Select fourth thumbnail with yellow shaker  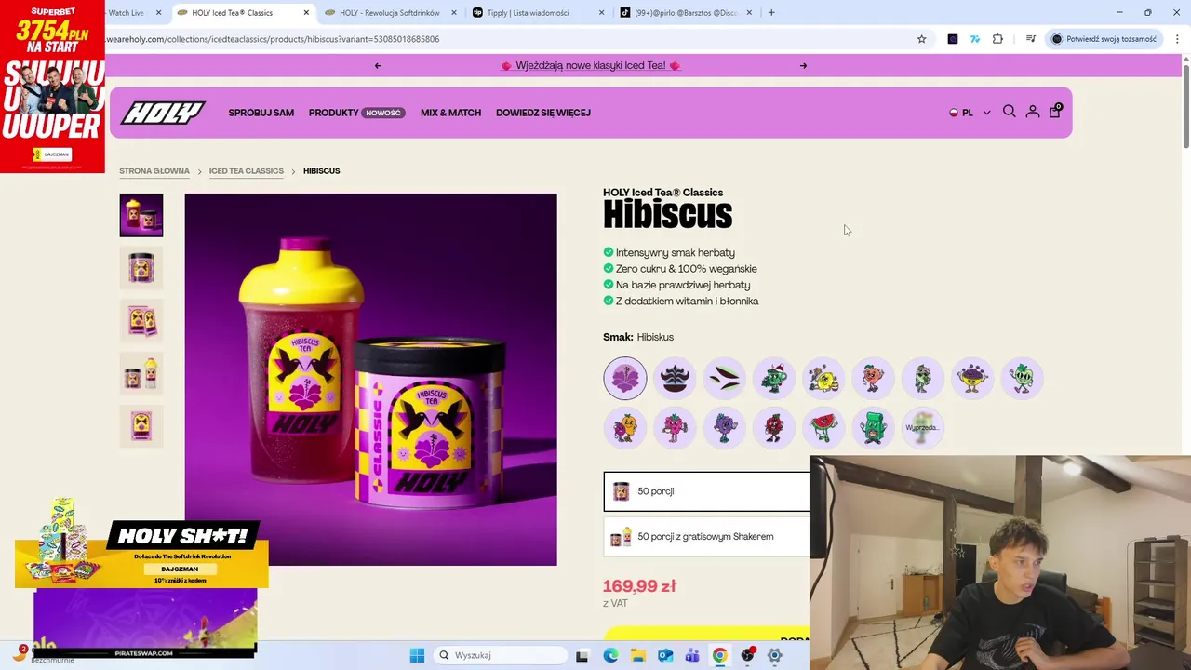(141, 373)
